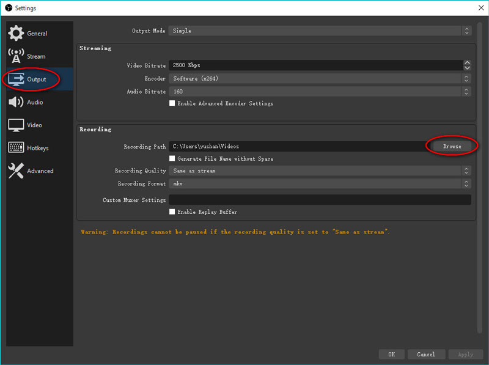This screenshot has height=365, width=489.
Task: Expand the Encoder dropdown
Action: [x=320, y=79]
